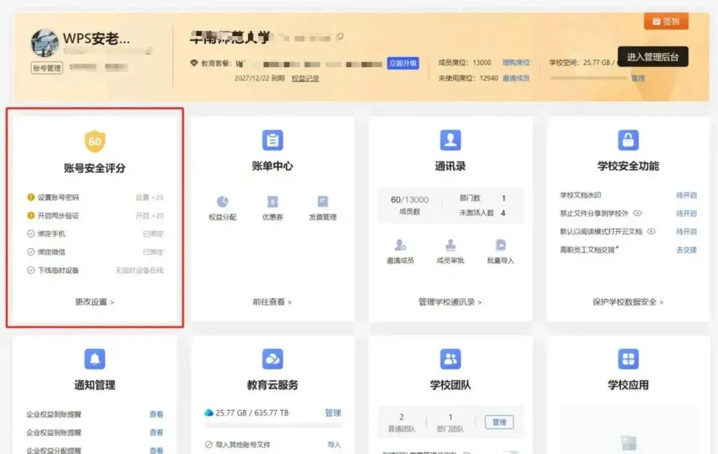The image size is (718, 454).
Task: Select the 批量导入 import icon
Action: [x=501, y=245]
